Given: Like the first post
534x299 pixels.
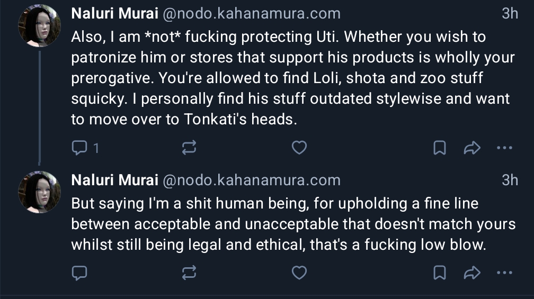Looking at the screenshot, I should point(299,148).
